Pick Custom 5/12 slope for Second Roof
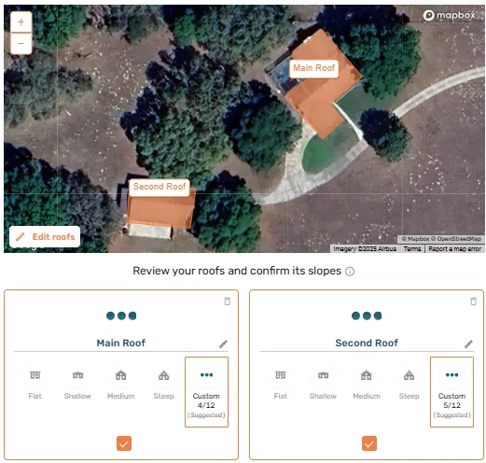The height and width of the screenshot is (463, 486). (x=451, y=392)
